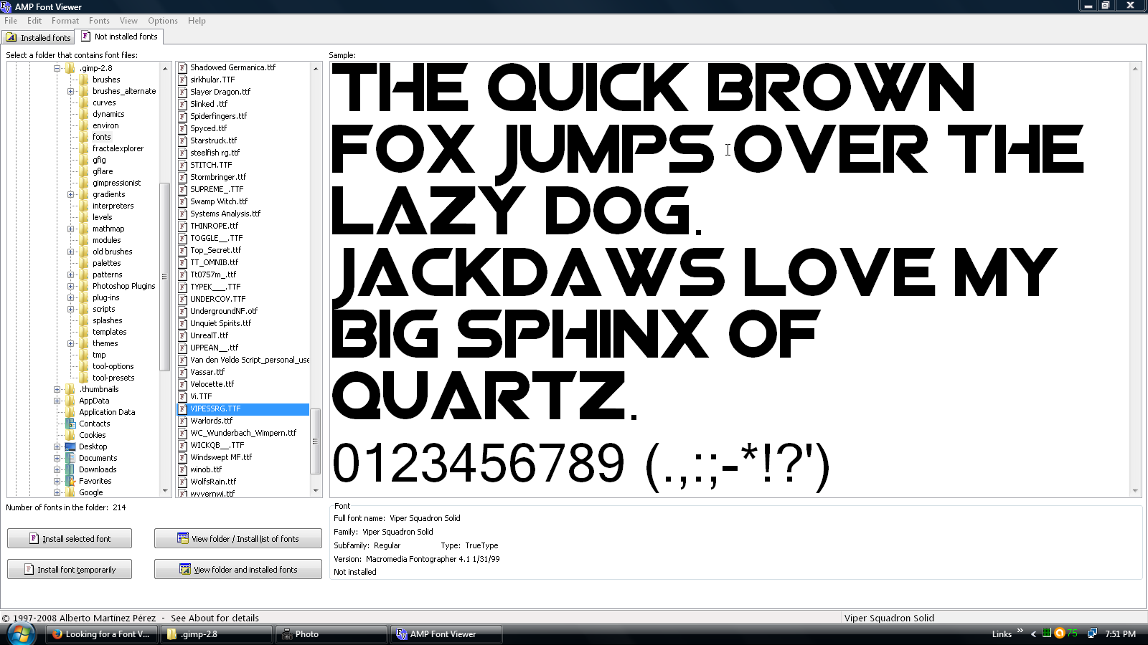Click the Desktop folder icon in tree
Viewport: 1148px width, 645px height.
coord(70,446)
